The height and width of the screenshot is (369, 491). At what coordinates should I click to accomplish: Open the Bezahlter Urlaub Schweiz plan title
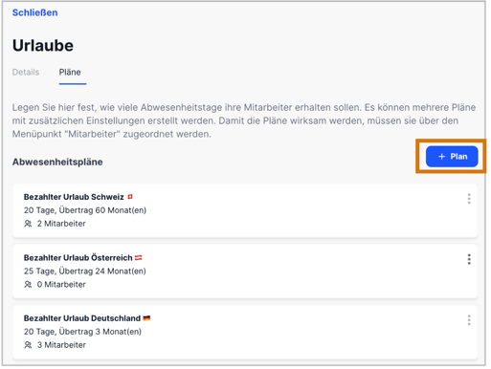click(x=74, y=197)
